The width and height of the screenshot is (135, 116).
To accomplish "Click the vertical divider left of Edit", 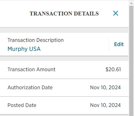I will 109,44.
